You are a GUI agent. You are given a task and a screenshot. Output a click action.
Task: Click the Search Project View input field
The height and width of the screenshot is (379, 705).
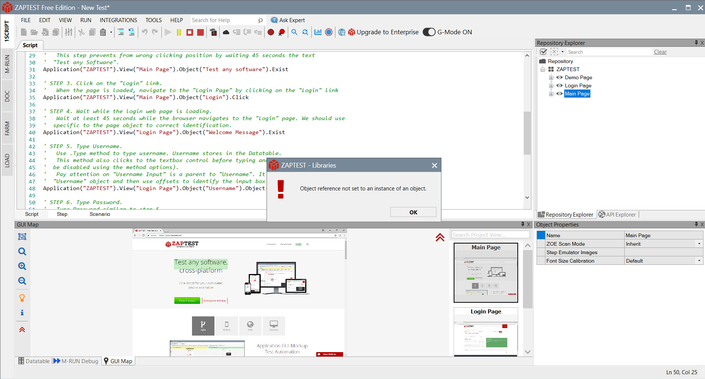point(491,235)
